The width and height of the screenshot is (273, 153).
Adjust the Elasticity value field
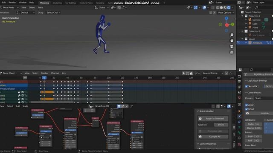point(253,128)
